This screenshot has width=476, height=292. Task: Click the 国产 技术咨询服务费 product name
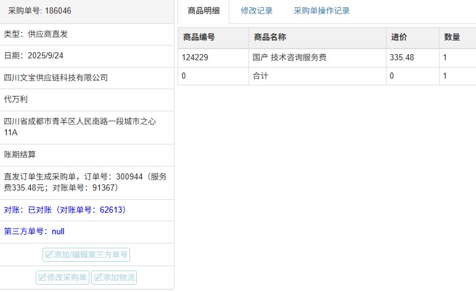[x=290, y=58]
